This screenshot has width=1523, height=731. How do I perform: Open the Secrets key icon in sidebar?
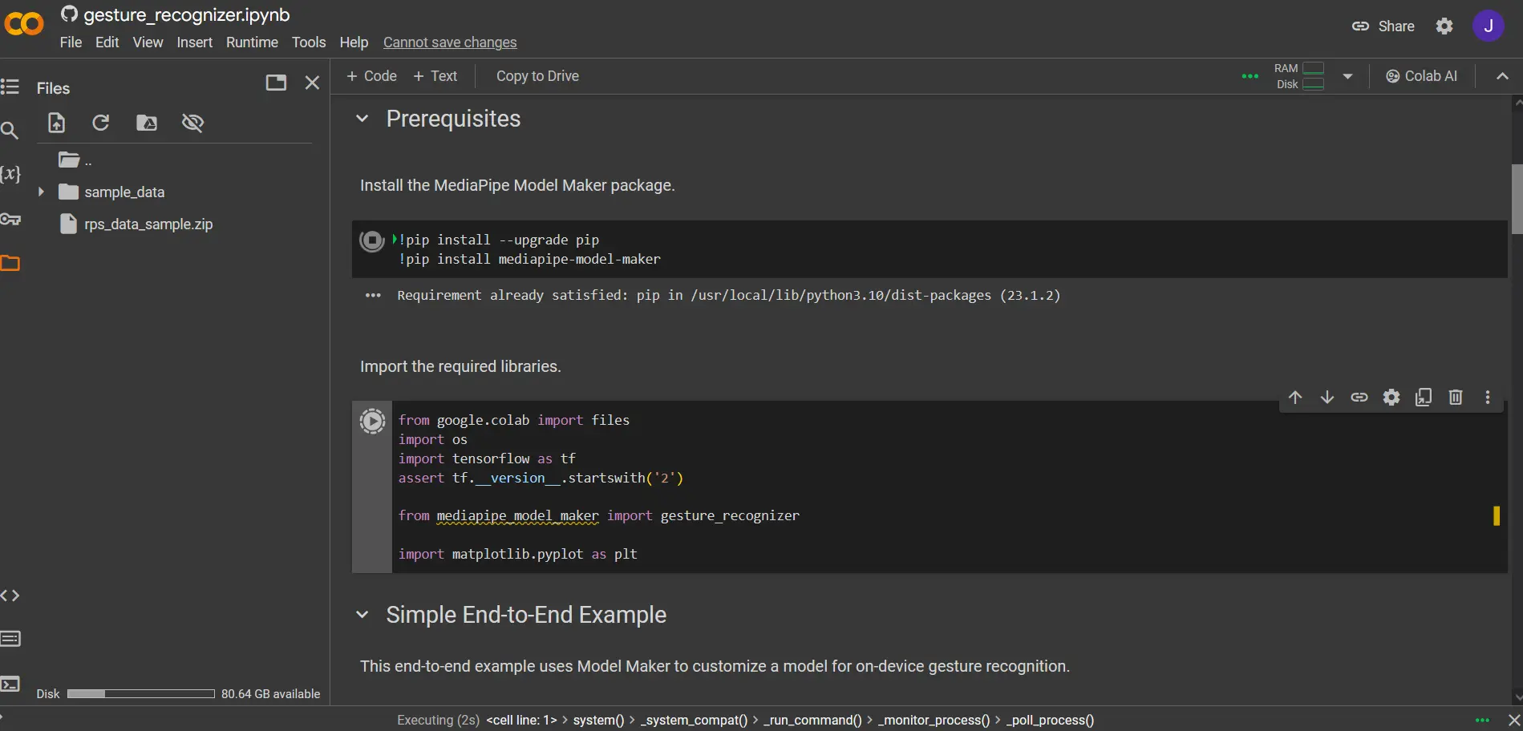[10, 219]
